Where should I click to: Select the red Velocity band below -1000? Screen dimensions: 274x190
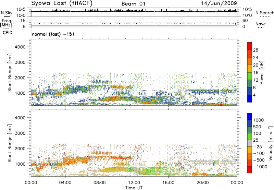click(250, 170)
